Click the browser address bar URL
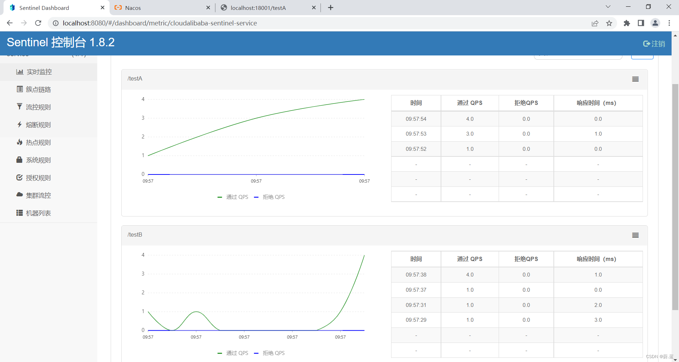This screenshot has width=679, height=362. tap(160, 23)
